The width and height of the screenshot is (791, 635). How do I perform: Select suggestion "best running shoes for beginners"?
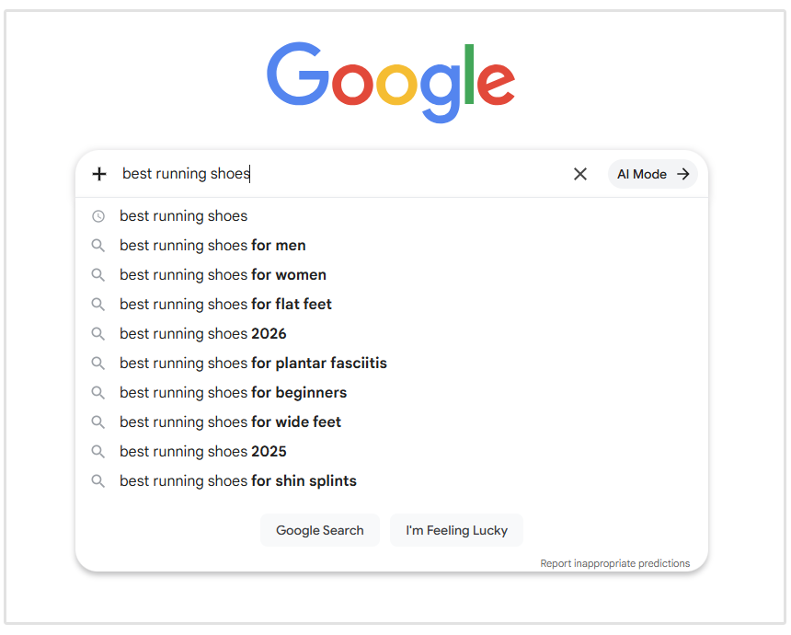(x=233, y=392)
